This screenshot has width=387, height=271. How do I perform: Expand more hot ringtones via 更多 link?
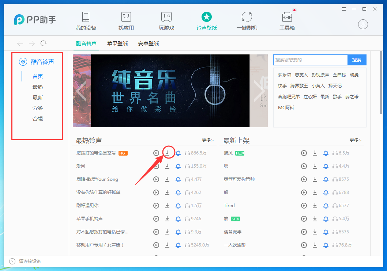[x=207, y=140]
